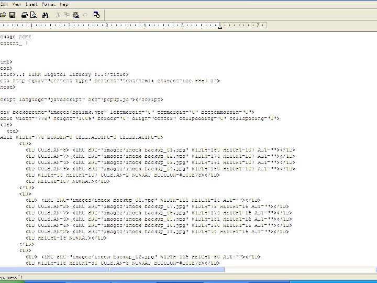Screen dimensions: 377x283
Task: Click the line referencing index backup_02.jpg
Action: pyautogui.click(x=160, y=156)
